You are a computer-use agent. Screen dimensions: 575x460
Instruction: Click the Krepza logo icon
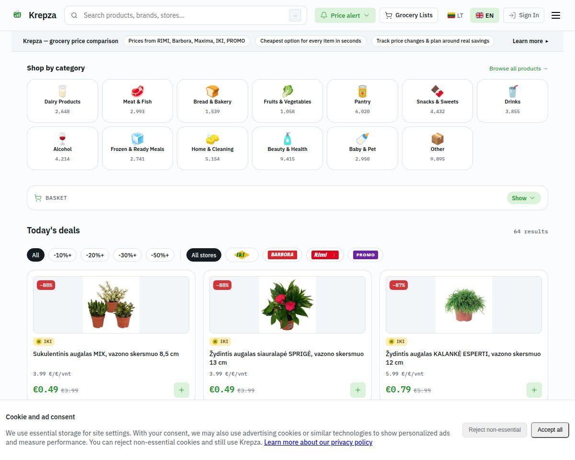17,15
